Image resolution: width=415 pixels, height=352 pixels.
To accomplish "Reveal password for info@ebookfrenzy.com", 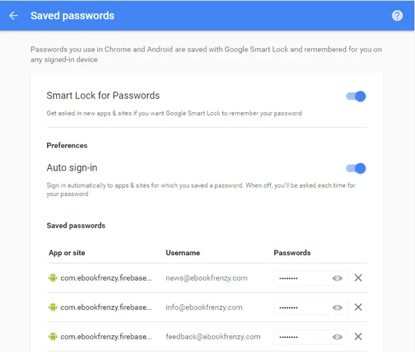I will click(x=337, y=307).
